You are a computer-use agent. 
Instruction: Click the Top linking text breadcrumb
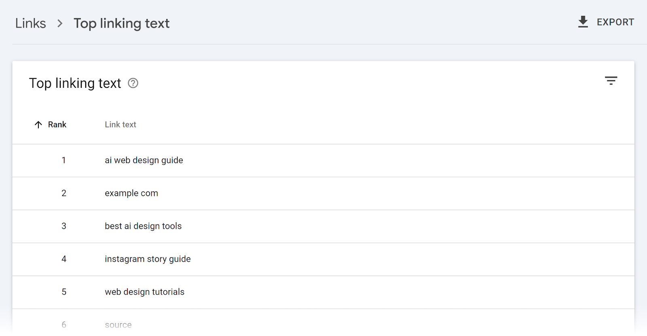pos(121,23)
